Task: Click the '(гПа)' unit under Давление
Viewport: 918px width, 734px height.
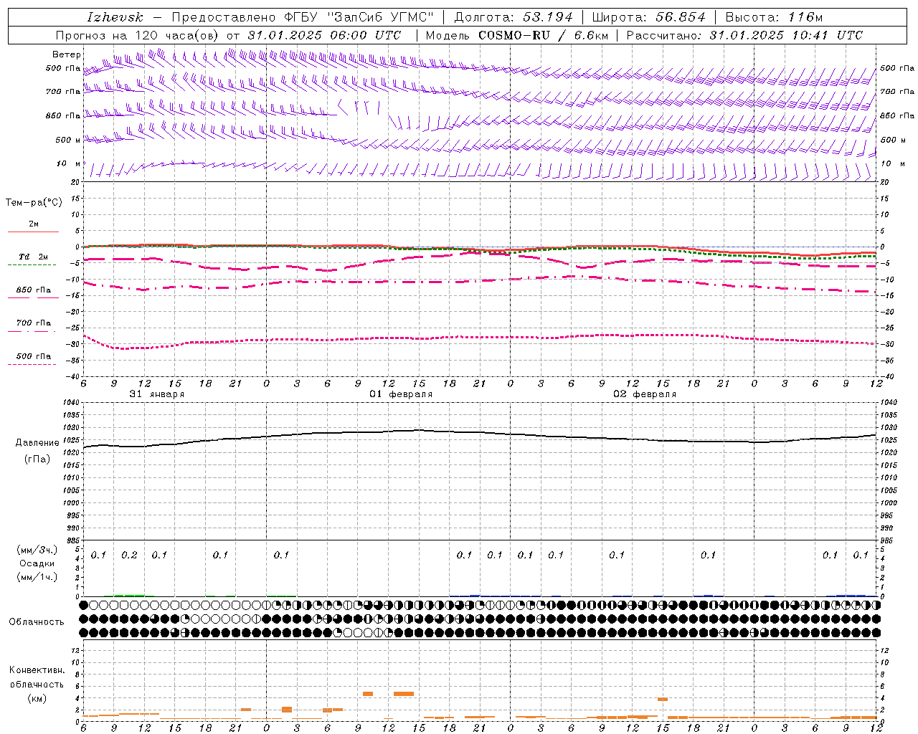Action: [37, 459]
